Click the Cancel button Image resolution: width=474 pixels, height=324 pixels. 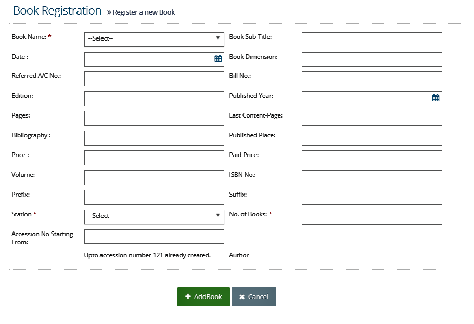(254, 296)
